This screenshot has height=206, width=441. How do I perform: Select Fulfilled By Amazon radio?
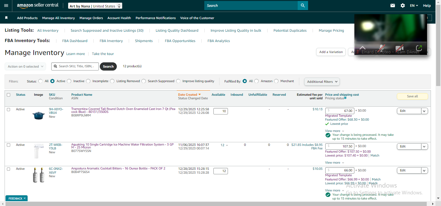(256, 81)
